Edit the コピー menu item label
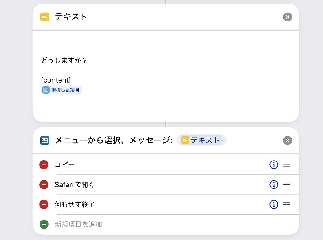323x240 pixels. (x=65, y=165)
